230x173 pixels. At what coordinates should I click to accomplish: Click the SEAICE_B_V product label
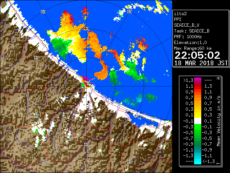click(x=187, y=25)
